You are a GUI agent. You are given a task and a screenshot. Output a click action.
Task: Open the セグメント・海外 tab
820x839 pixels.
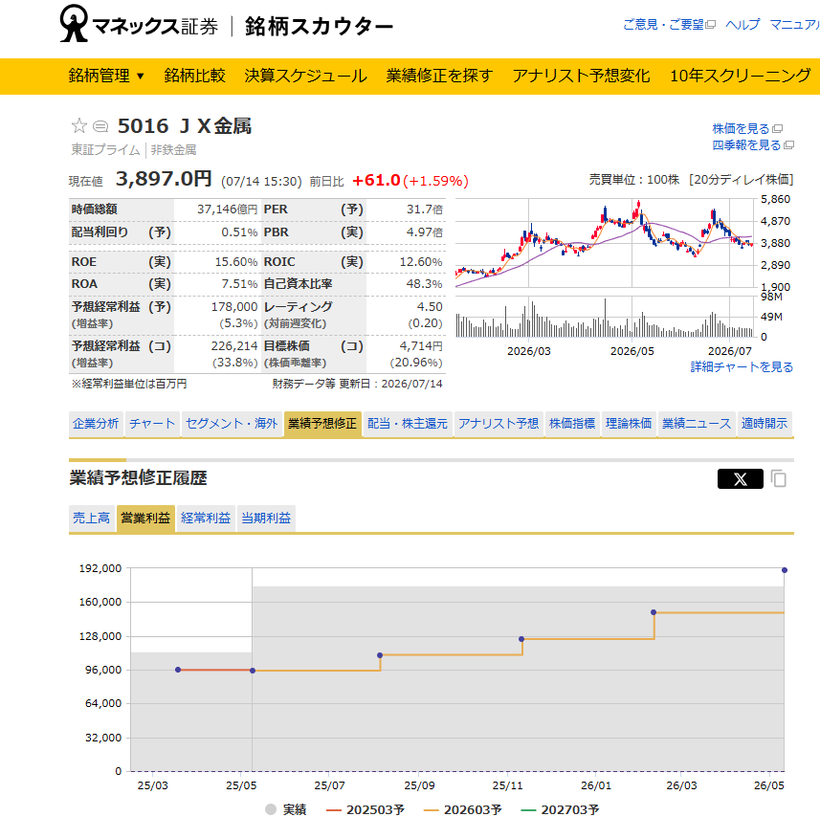pyautogui.click(x=232, y=424)
